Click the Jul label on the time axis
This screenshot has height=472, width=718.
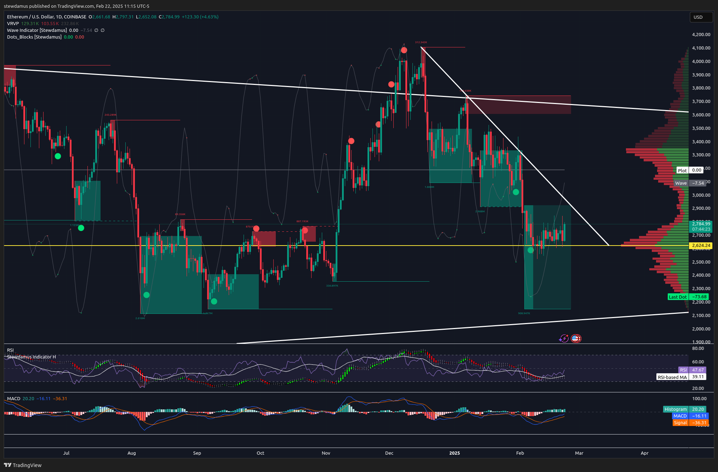coord(66,453)
